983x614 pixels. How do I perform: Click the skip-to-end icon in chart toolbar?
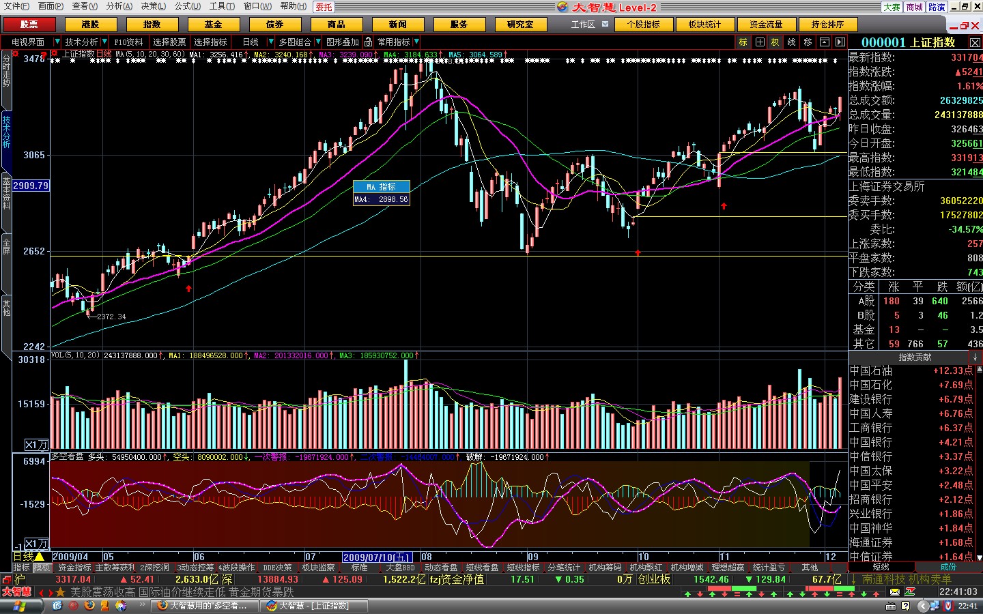pos(840,42)
